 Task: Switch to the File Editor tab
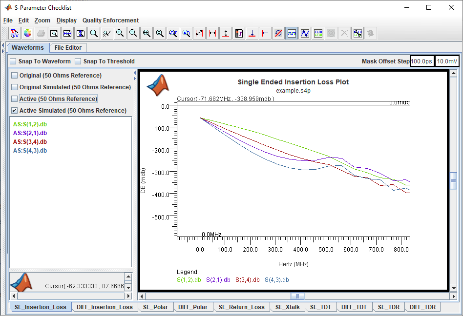pos(68,48)
